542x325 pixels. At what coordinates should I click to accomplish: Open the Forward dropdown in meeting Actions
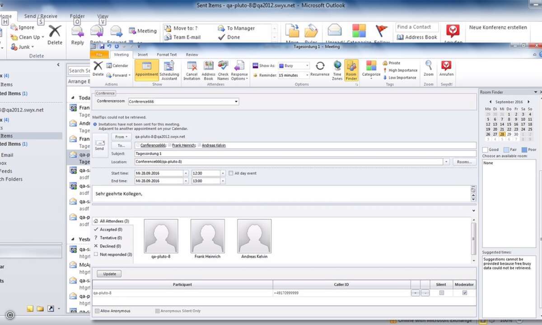(x=118, y=75)
